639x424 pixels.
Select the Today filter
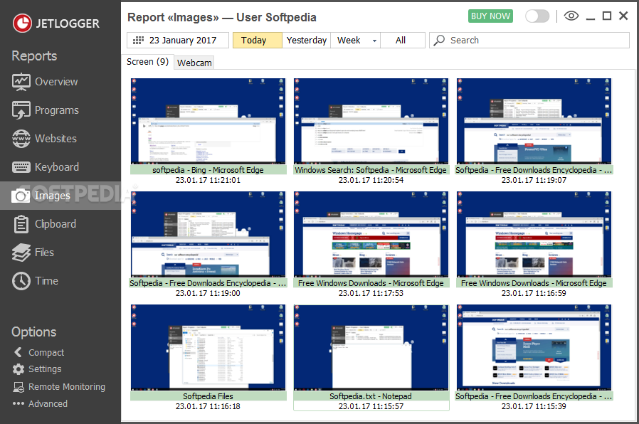coord(257,41)
